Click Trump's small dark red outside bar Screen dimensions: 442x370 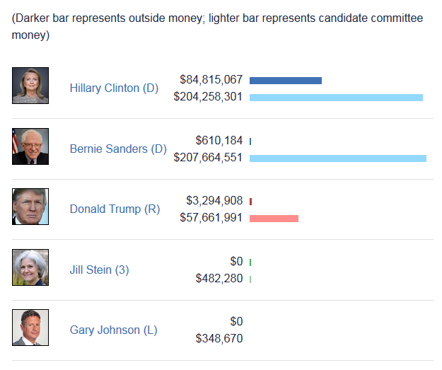pyautogui.click(x=251, y=202)
